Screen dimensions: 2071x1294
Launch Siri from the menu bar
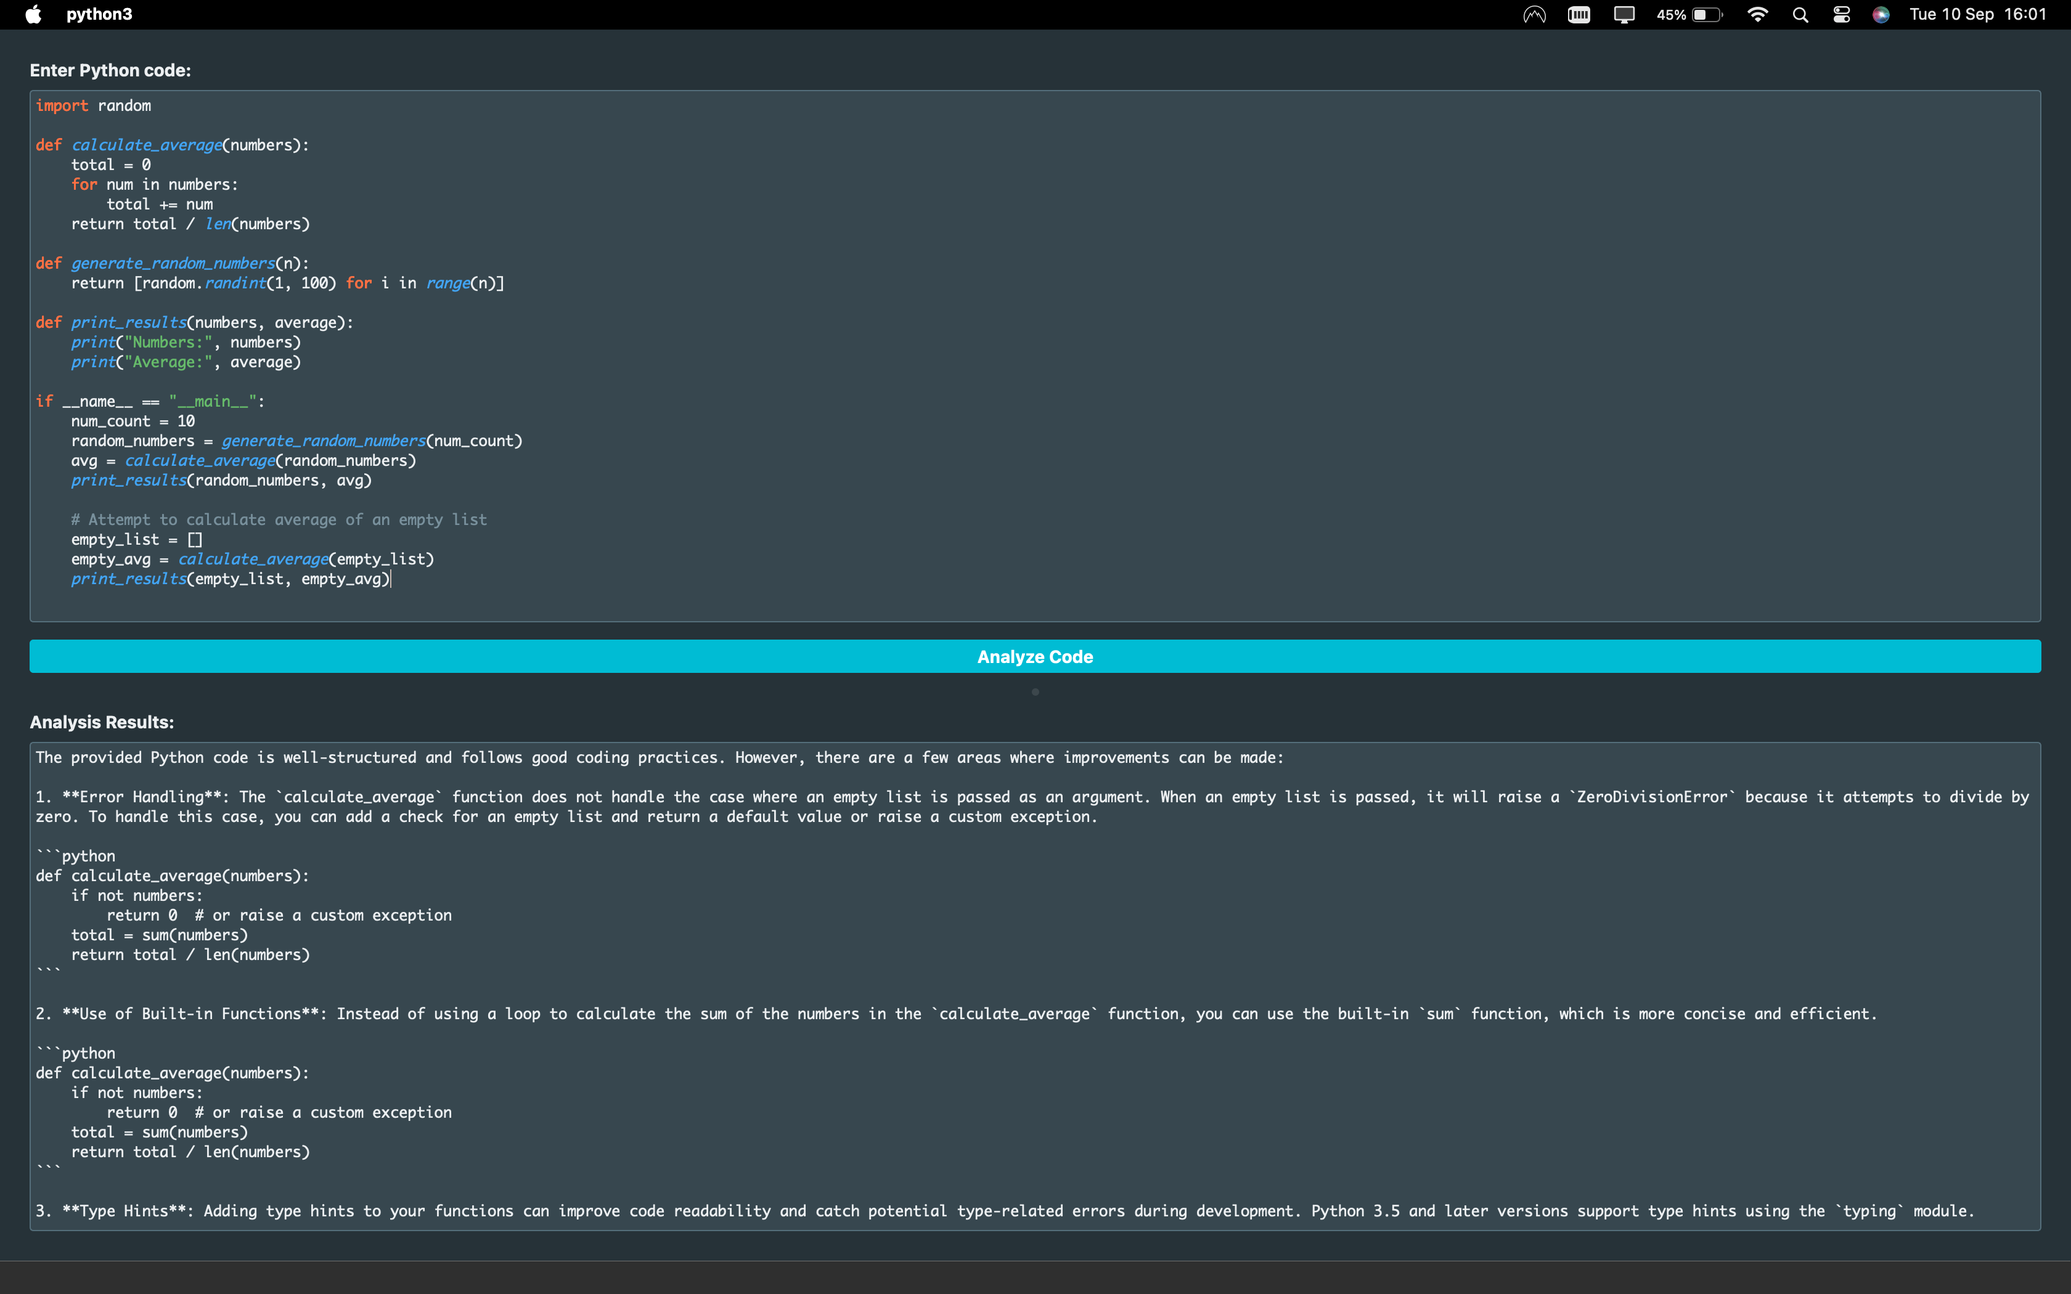tap(1880, 15)
